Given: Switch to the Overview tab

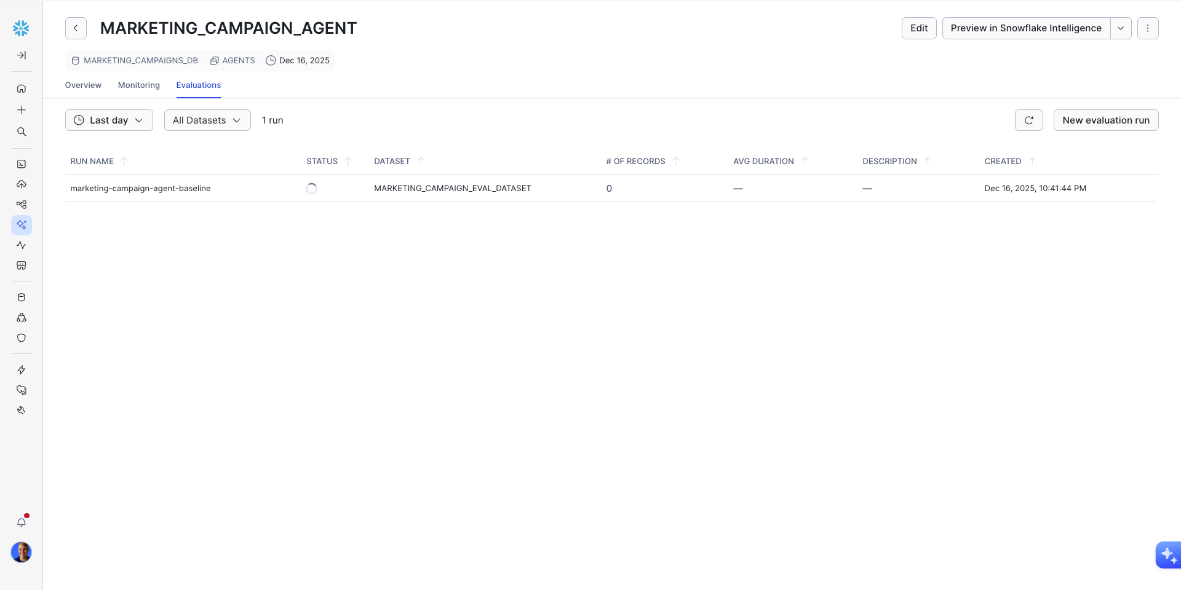Looking at the screenshot, I should tap(83, 85).
